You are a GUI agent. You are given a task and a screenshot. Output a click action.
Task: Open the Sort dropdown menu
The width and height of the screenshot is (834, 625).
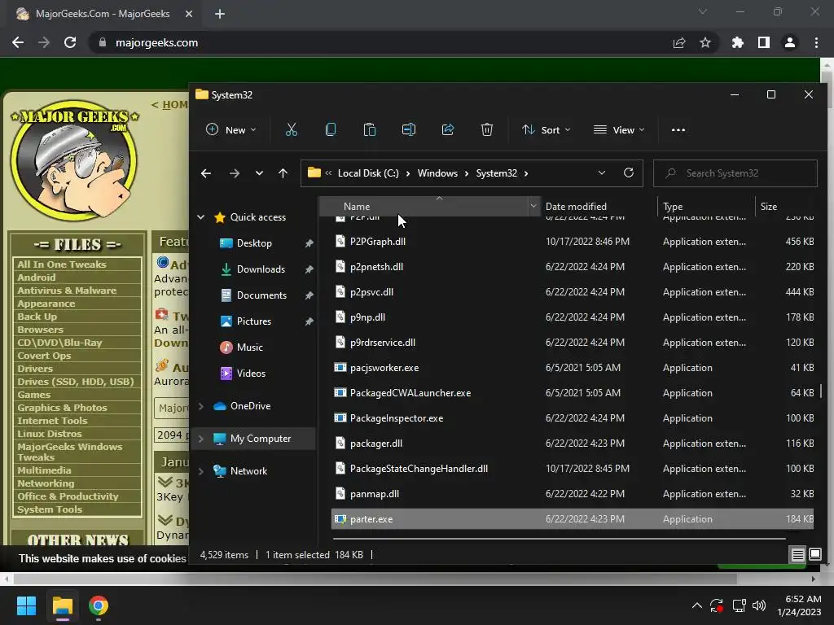[x=546, y=129]
